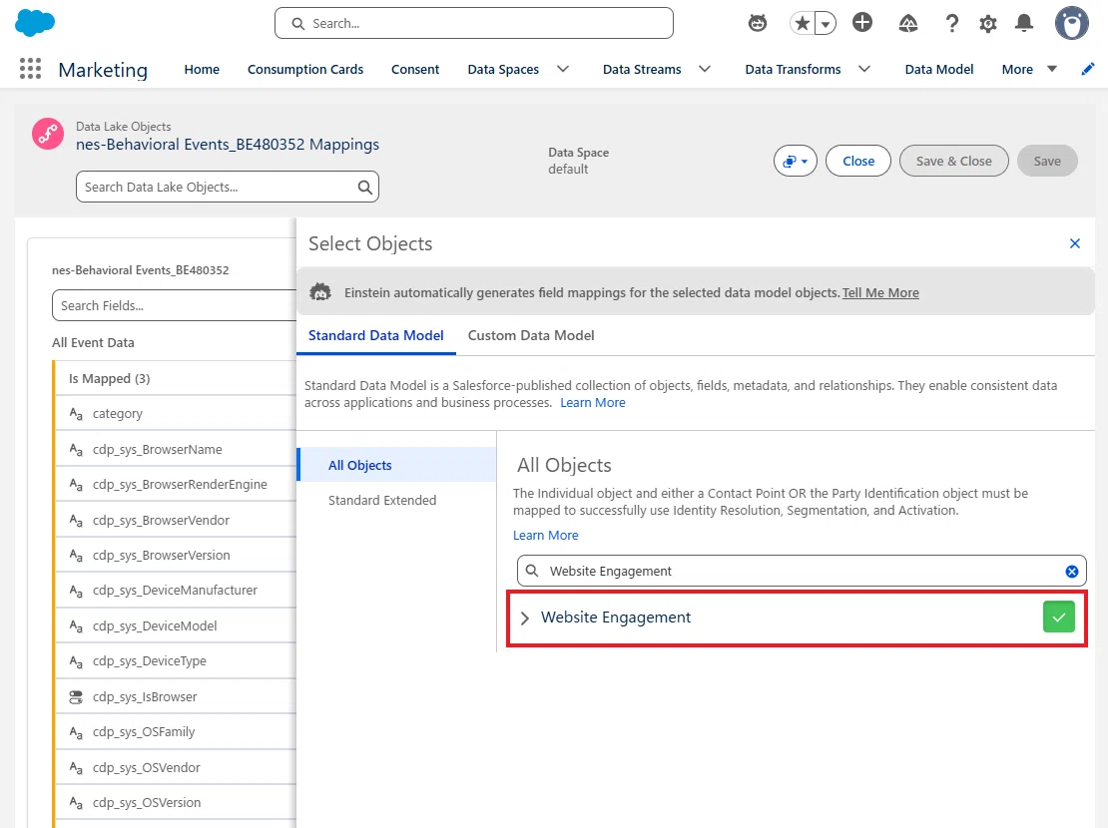Open the Data Model nav tab
The width and height of the screenshot is (1108, 828).
[x=939, y=69]
